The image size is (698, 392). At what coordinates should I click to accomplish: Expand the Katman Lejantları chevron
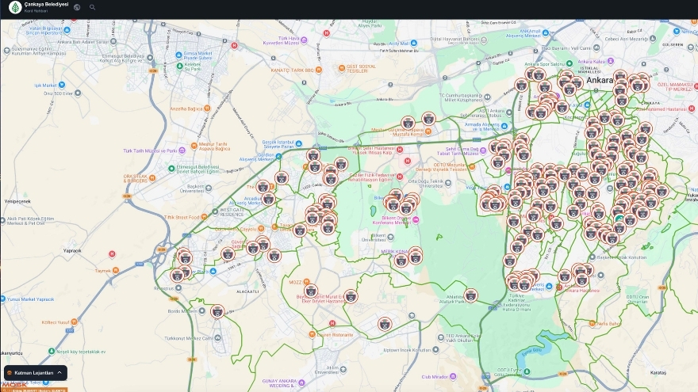59,372
